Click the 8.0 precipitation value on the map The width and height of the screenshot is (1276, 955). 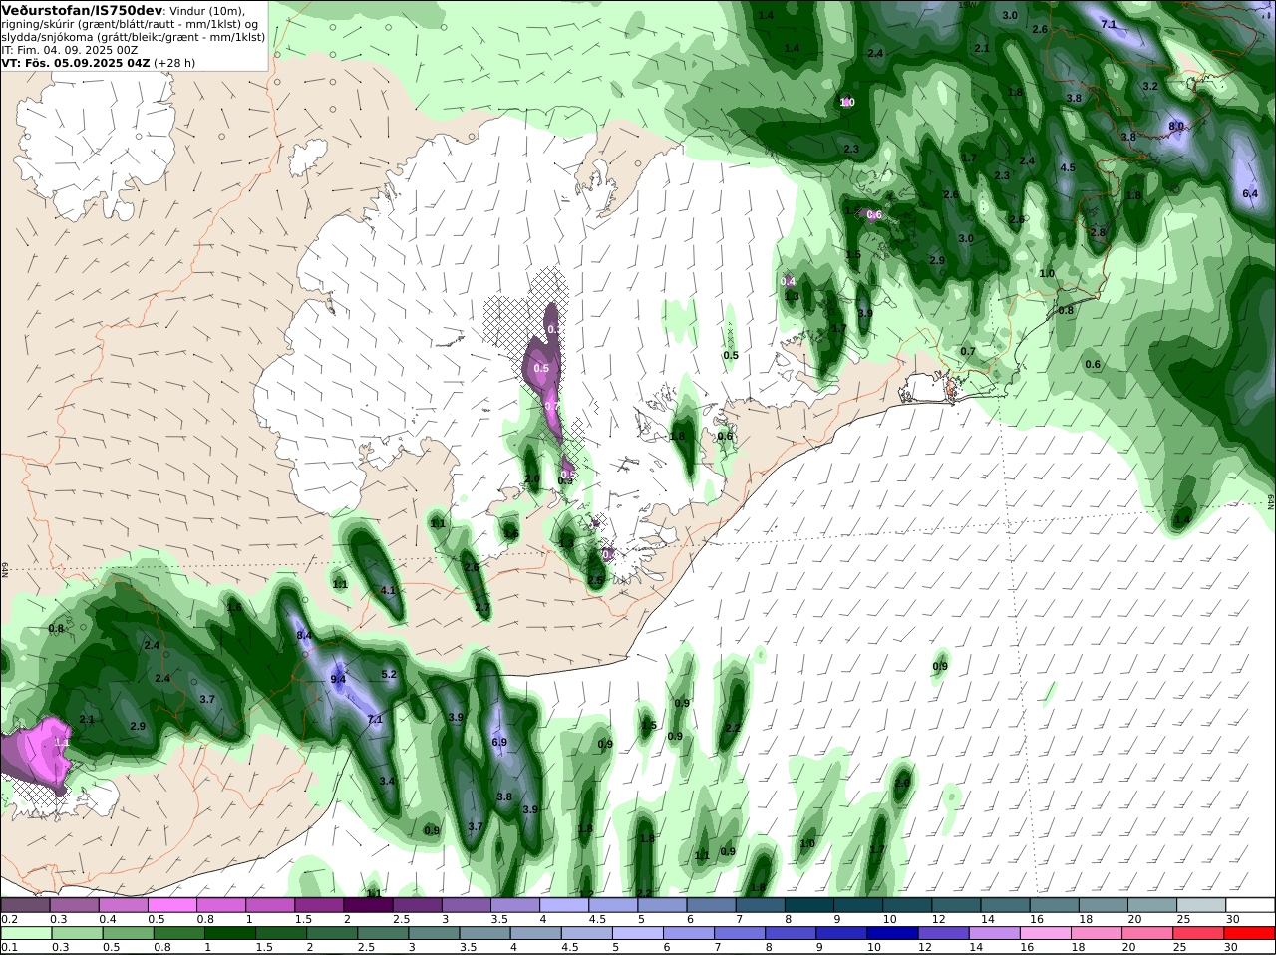1176,126
